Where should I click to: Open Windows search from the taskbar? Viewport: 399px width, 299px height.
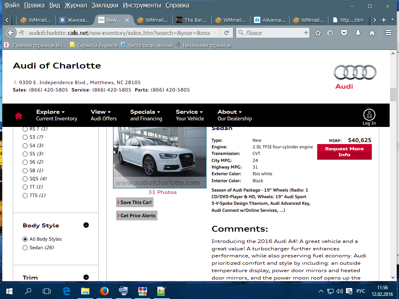coord(28,291)
